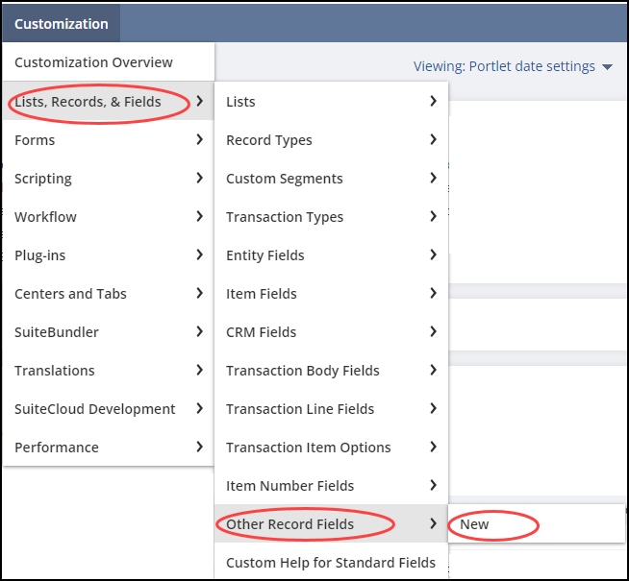Expand the Record Types submenu chevron
The image size is (629, 581).
pos(434,140)
